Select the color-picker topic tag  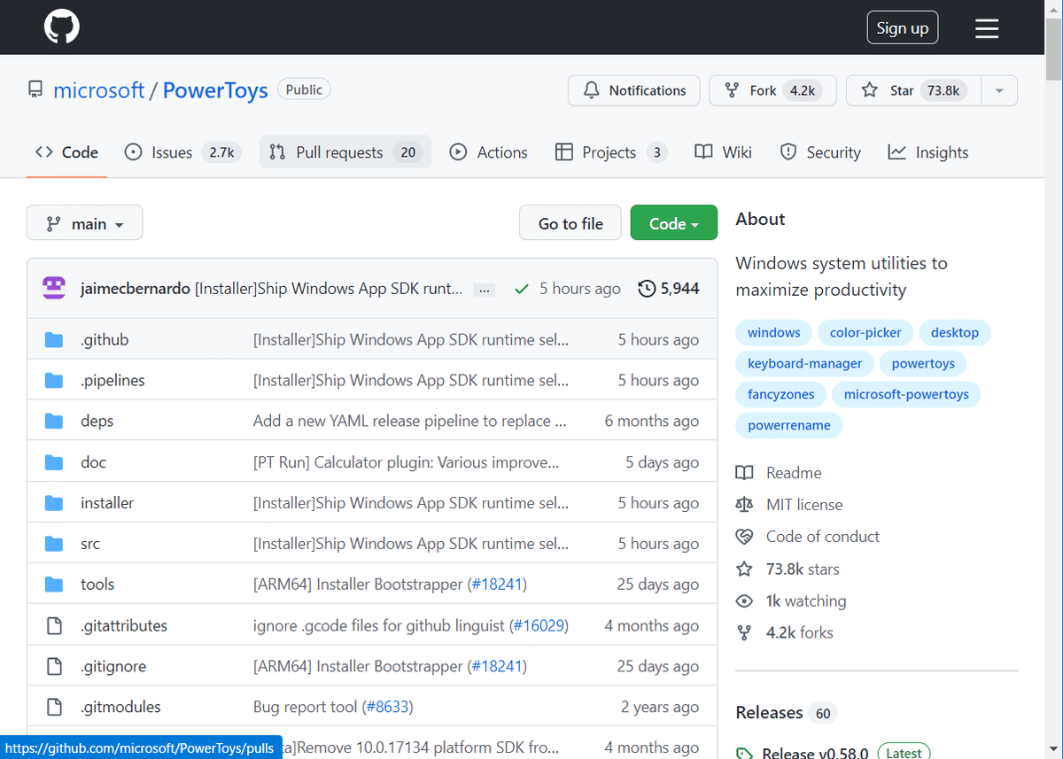click(x=865, y=333)
